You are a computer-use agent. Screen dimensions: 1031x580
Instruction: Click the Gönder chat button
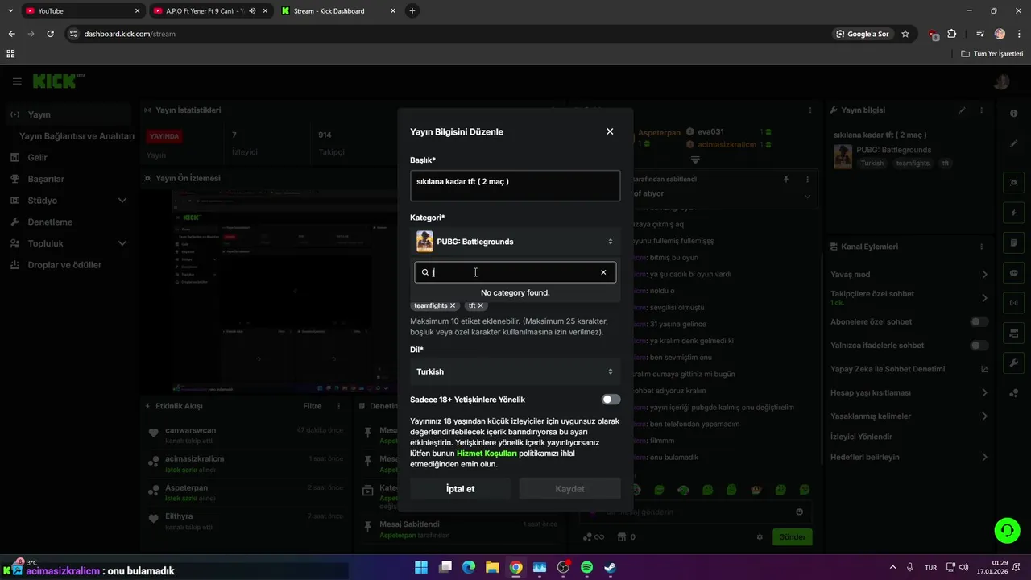point(792,537)
